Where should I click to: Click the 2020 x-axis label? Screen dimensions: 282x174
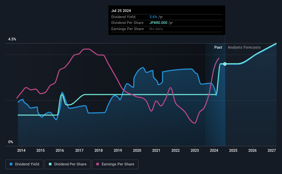137,150
